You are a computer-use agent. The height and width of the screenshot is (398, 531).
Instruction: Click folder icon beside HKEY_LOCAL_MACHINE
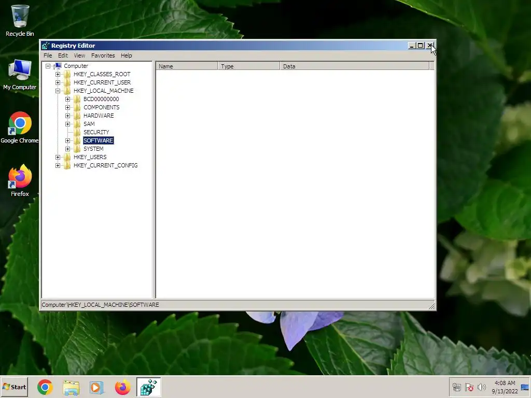(x=67, y=91)
